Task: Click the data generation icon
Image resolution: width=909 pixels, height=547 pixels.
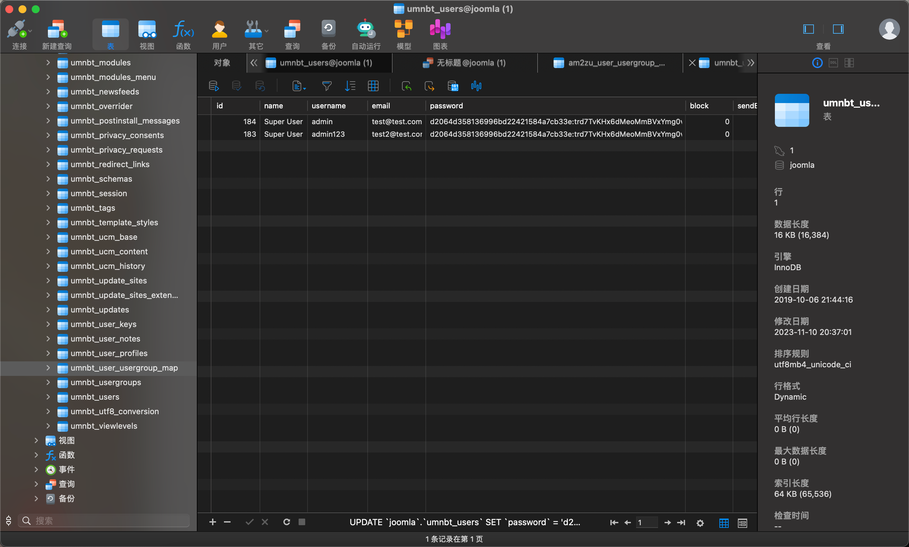Action: (453, 86)
